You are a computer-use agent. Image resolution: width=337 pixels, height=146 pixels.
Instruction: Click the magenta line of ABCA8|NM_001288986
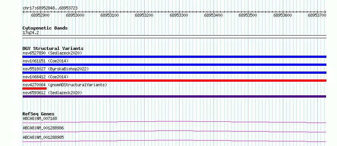click(x=175, y=131)
